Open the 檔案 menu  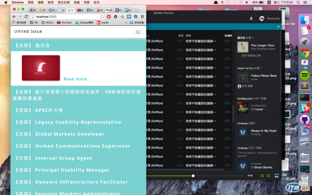[31, 2]
